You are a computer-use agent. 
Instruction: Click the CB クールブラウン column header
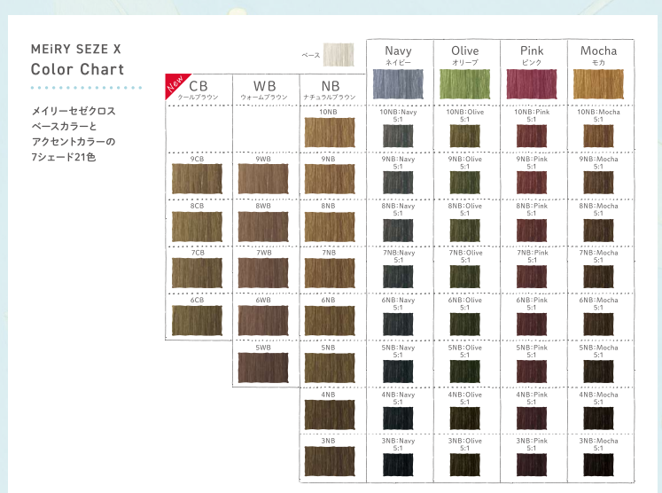pyautogui.click(x=198, y=90)
